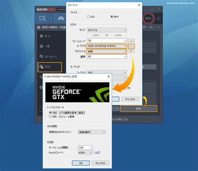Click the ヘルプ help link

point(97,152)
